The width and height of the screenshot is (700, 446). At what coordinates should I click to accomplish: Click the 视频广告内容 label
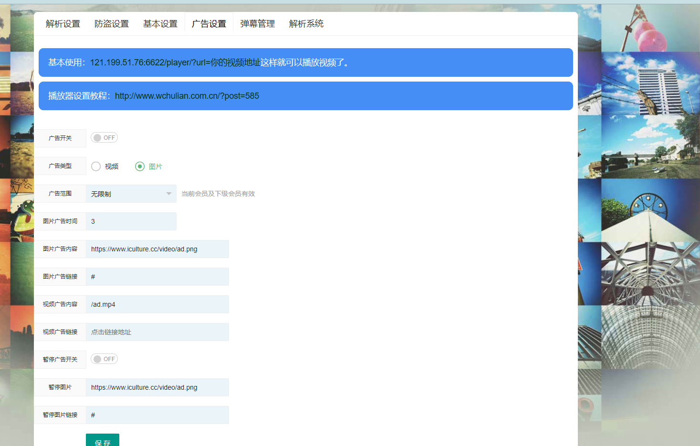pos(60,304)
